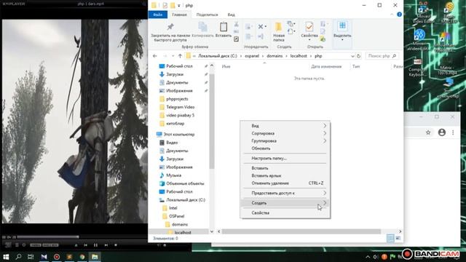
Task: Refresh the address bar location
Action: 358,56
